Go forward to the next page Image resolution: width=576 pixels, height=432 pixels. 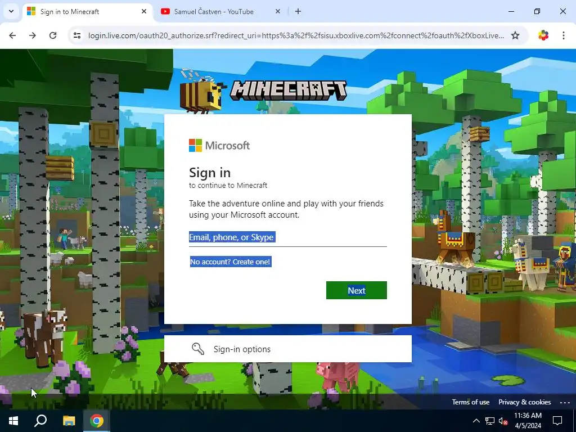[33, 35]
